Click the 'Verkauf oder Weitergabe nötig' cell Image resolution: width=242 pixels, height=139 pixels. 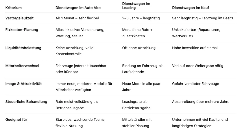pyautogui.click(x=197, y=66)
